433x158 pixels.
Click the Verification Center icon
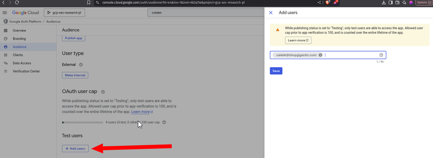[x=6, y=71]
